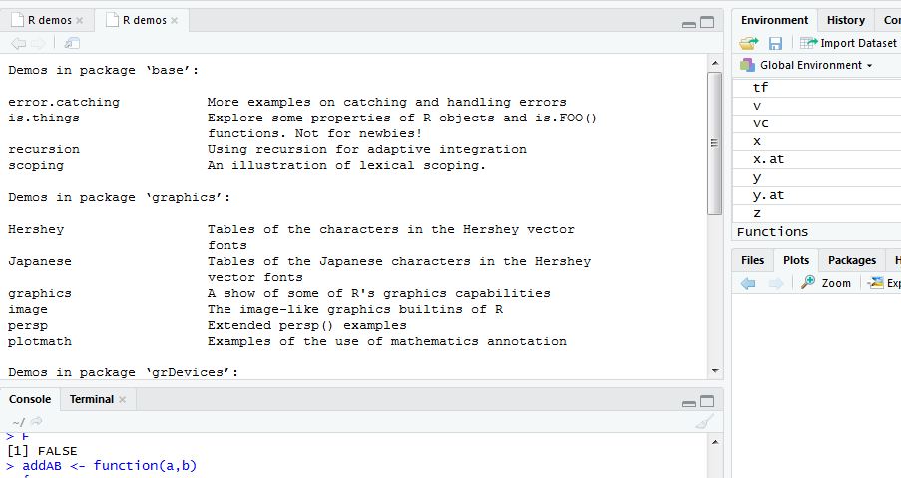Image resolution: width=901 pixels, height=478 pixels.
Task: Click the open workspace folder icon
Action: pyautogui.click(x=748, y=43)
